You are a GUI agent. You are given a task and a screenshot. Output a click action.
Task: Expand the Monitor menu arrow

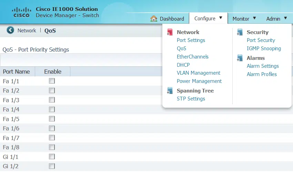pyautogui.click(x=254, y=18)
